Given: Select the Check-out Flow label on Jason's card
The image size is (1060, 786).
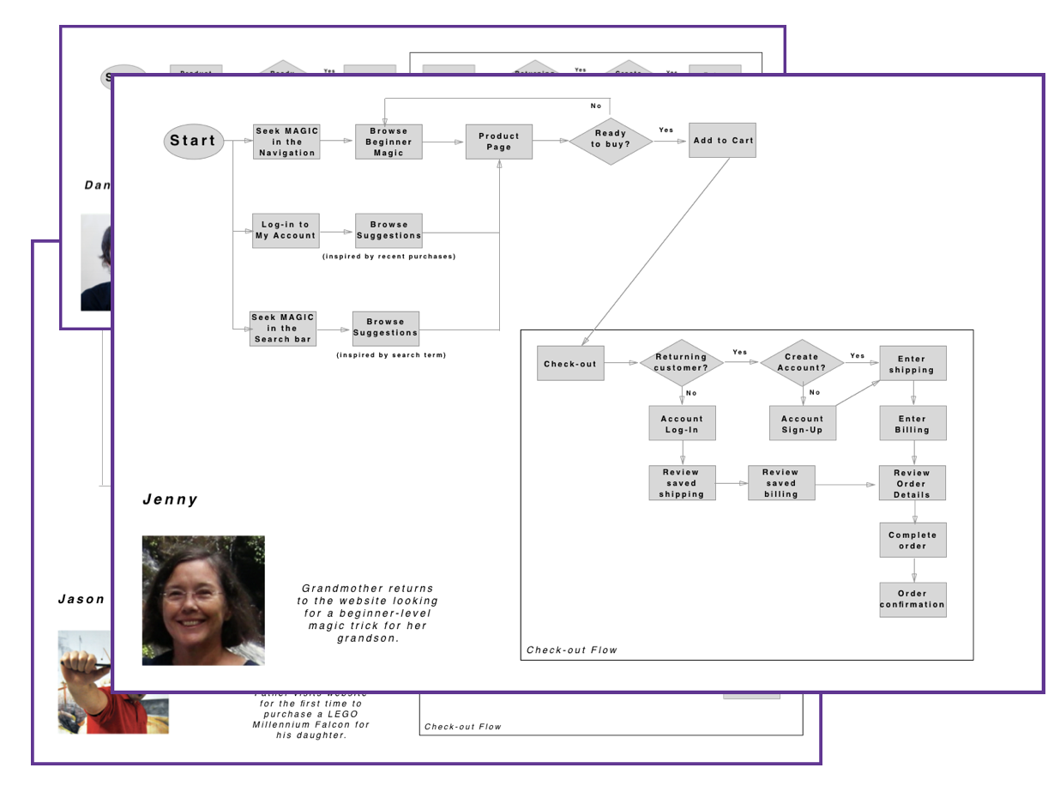Looking at the screenshot, I should pos(463,727).
